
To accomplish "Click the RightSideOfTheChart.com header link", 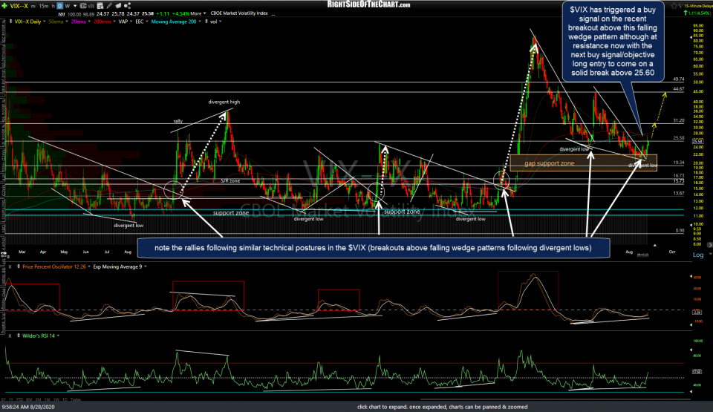I will tap(369, 4).
